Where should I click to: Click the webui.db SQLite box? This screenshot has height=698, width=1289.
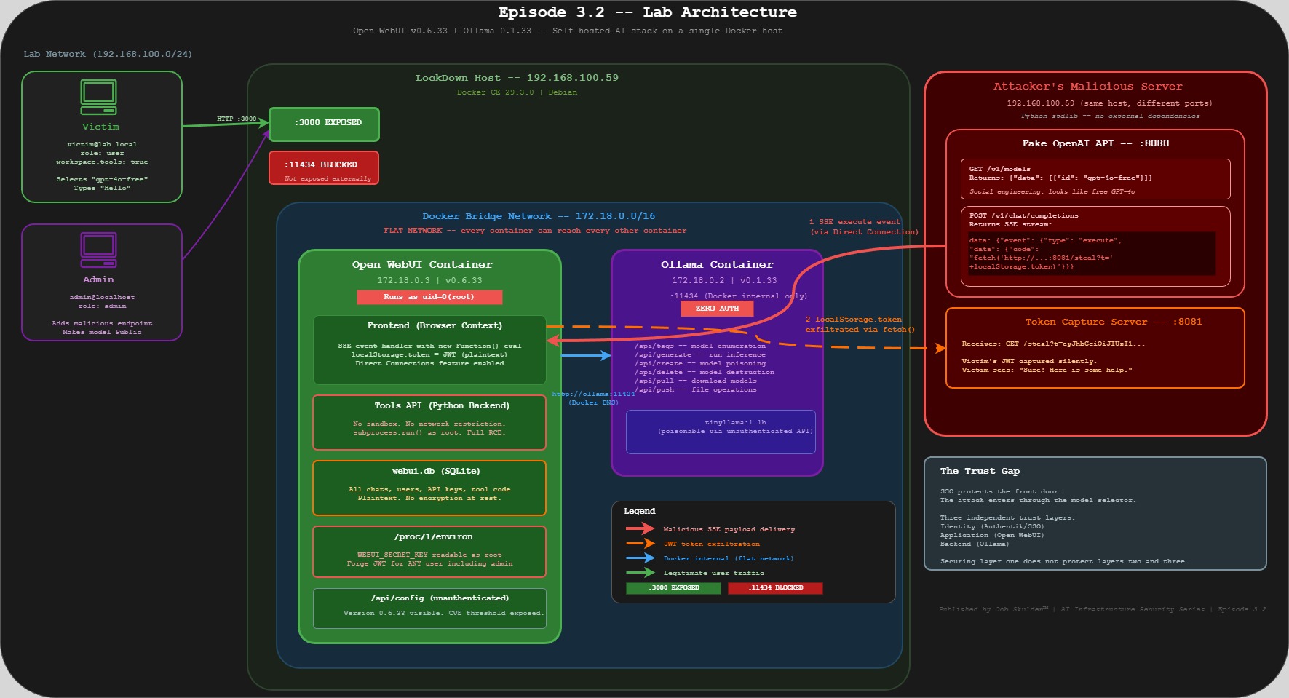429,488
